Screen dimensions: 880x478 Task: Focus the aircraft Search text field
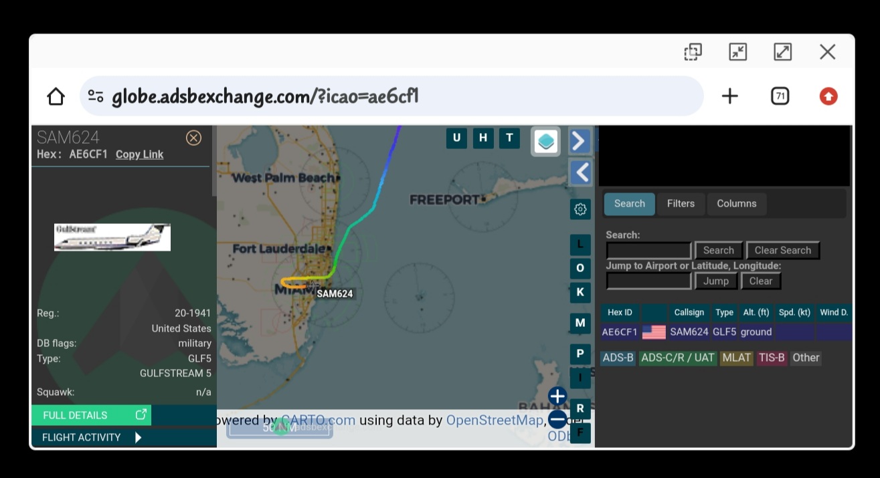648,251
